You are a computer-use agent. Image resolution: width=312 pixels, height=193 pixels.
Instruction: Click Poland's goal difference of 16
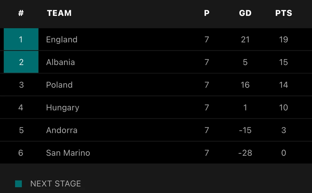click(x=245, y=85)
